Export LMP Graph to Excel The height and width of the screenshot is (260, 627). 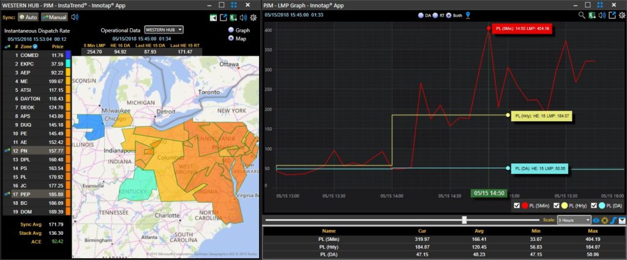coord(593,15)
